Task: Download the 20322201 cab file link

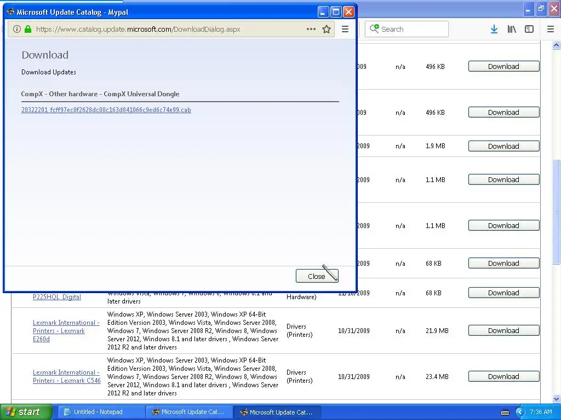Action: pyautogui.click(x=106, y=109)
